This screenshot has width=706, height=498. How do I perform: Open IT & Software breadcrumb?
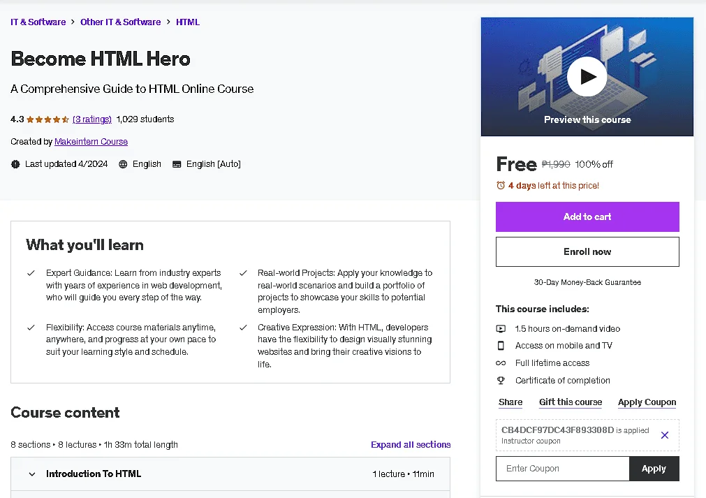coord(38,22)
